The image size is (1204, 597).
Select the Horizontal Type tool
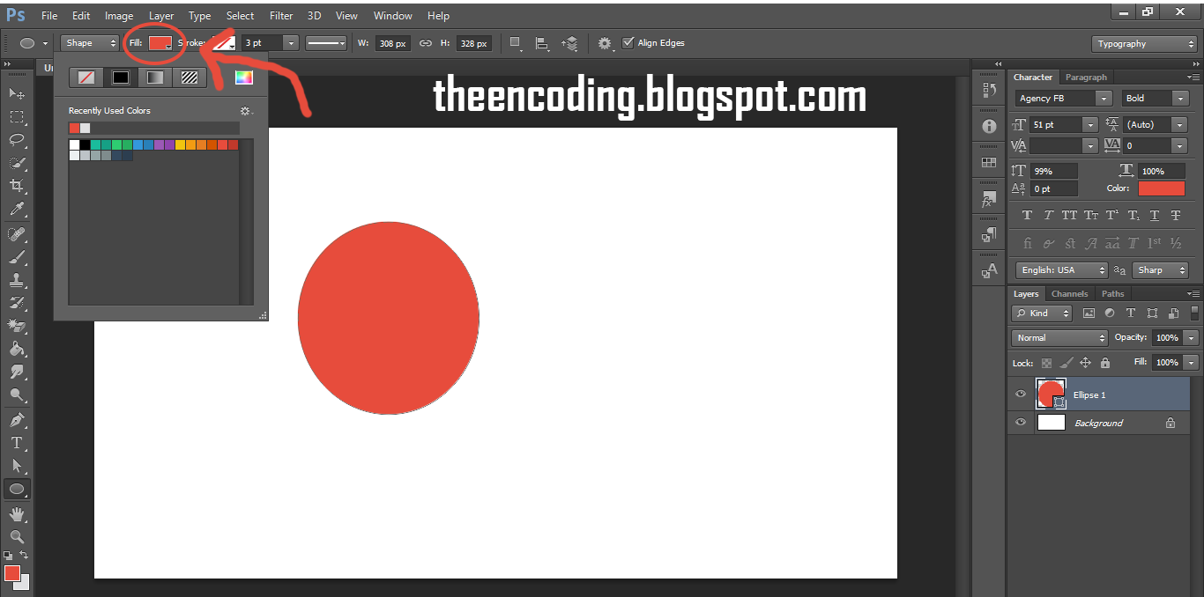[x=17, y=442]
